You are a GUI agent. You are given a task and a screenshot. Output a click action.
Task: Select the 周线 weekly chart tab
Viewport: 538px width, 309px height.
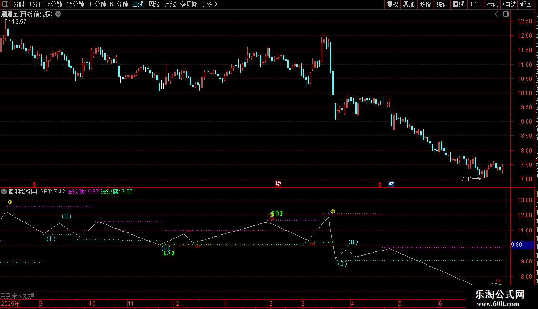pyautogui.click(x=154, y=4)
